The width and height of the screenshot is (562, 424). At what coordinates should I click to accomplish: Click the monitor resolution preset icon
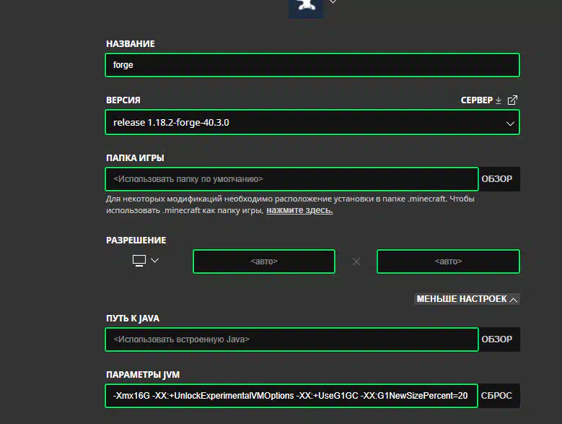pos(139,261)
